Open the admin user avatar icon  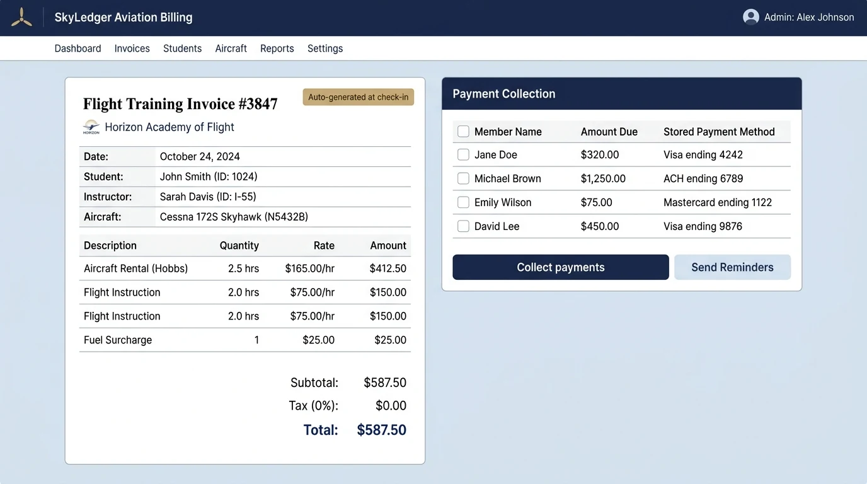pos(750,17)
